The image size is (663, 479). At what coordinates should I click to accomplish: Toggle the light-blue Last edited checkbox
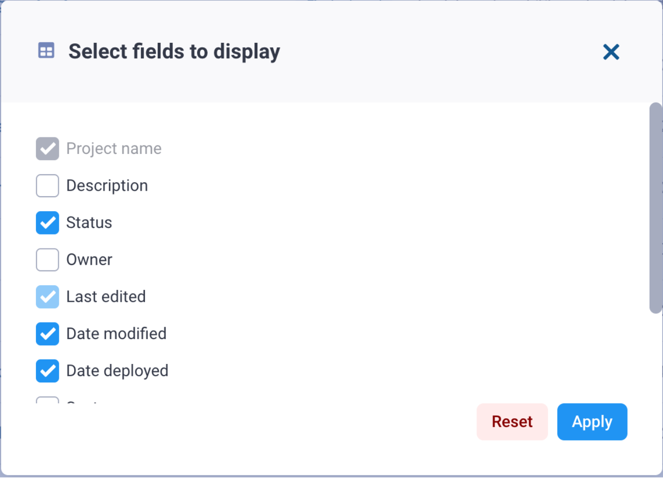click(x=47, y=297)
